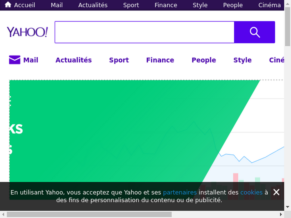Image resolution: width=291 pixels, height=218 pixels.
Task: Open Cinéma in the top dark bar
Action: pos(269,5)
